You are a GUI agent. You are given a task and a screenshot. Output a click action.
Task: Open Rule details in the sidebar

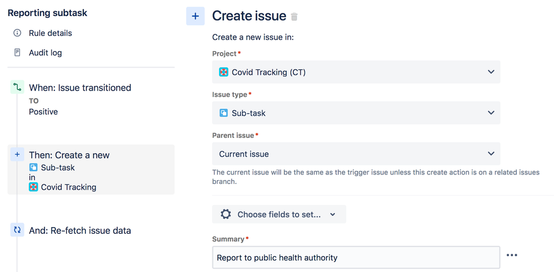(x=50, y=33)
